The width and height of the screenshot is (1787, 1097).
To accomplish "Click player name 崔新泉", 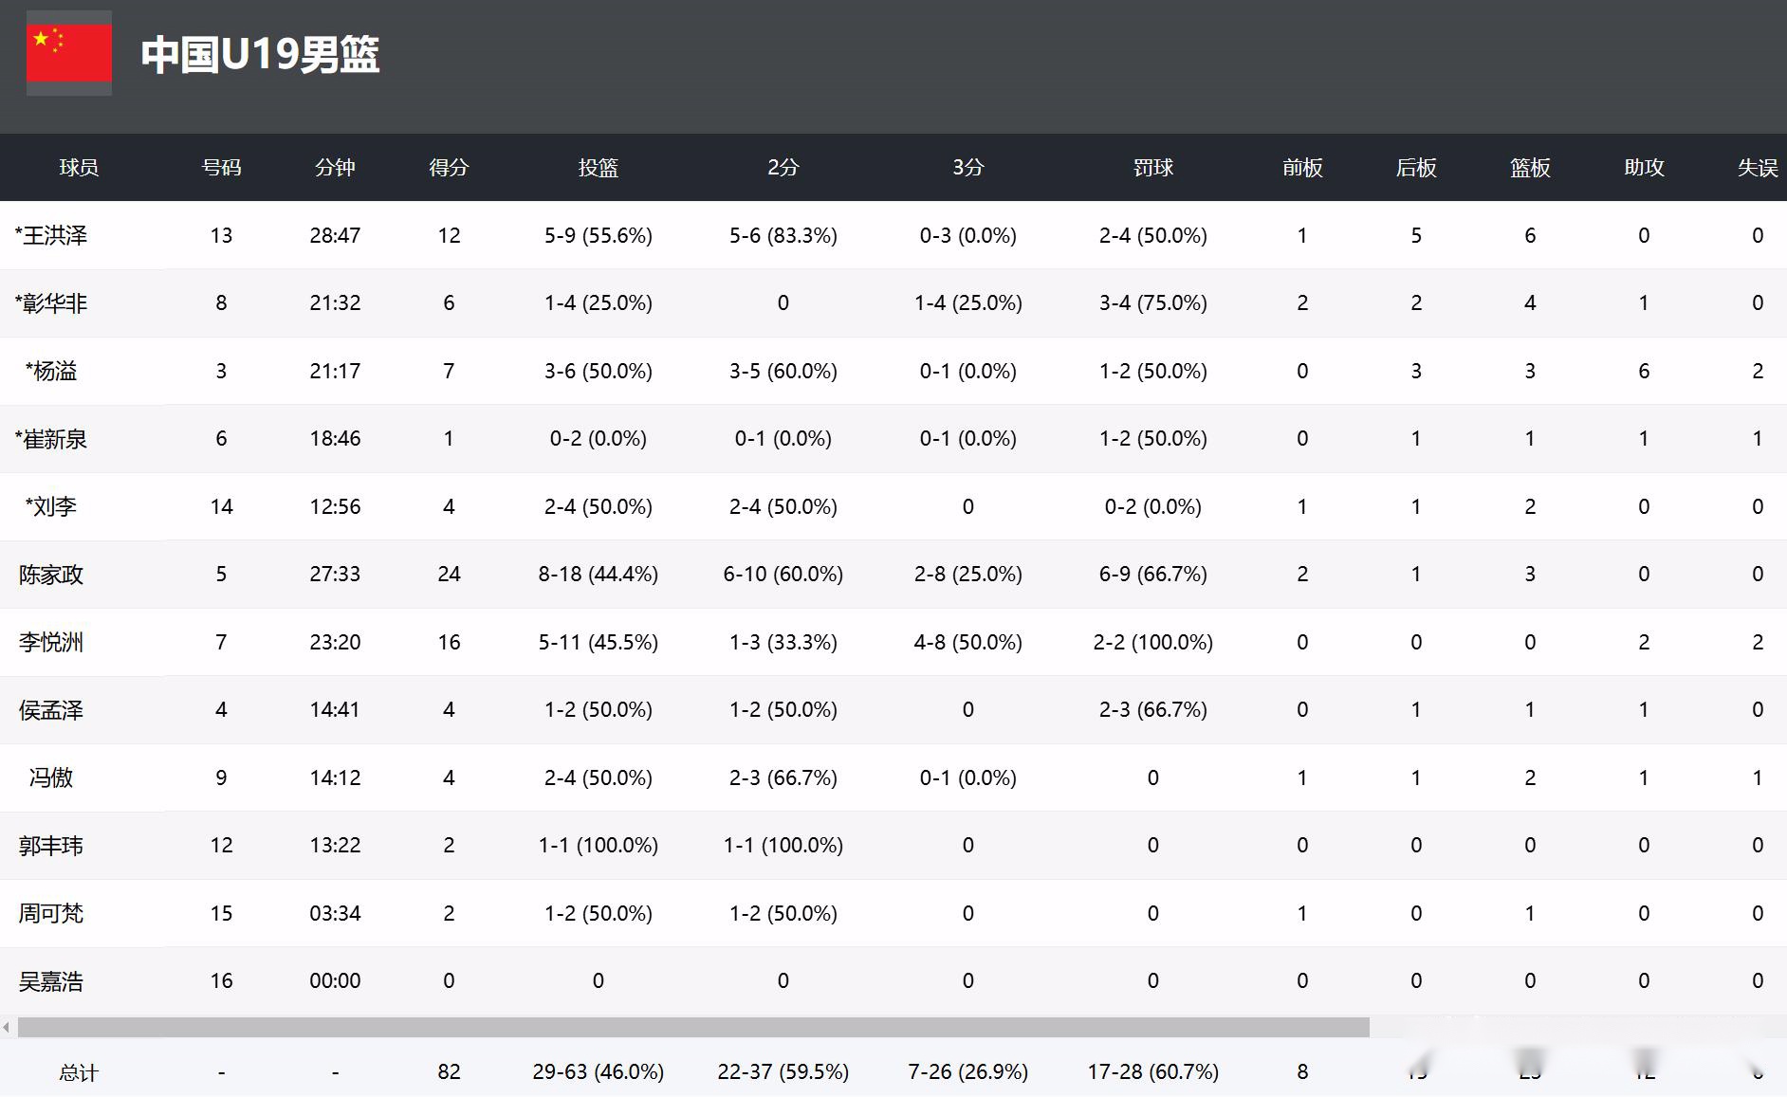I will pyautogui.click(x=54, y=439).
